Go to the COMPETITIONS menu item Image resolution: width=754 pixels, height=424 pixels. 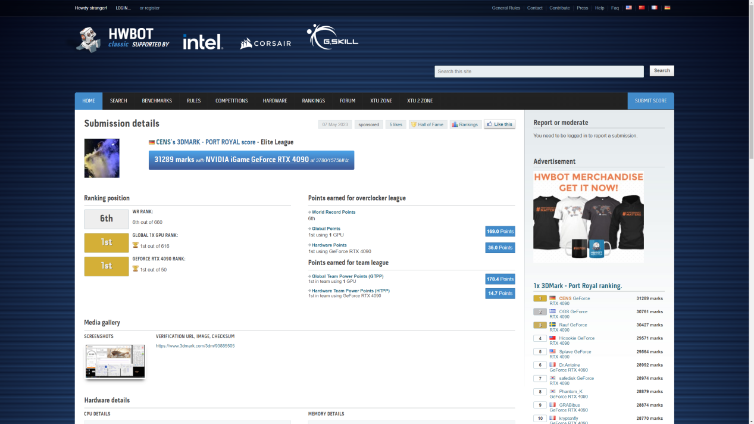point(231,101)
